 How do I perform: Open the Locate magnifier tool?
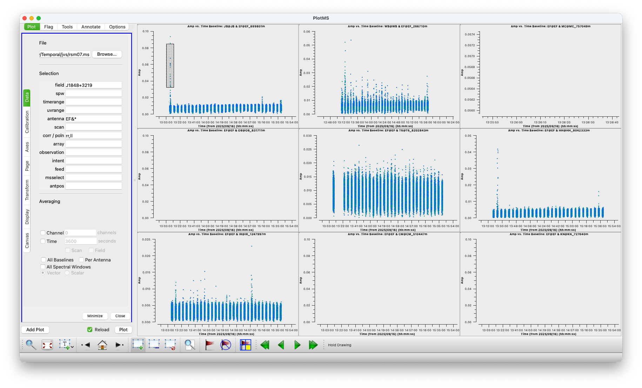point(190,345)
